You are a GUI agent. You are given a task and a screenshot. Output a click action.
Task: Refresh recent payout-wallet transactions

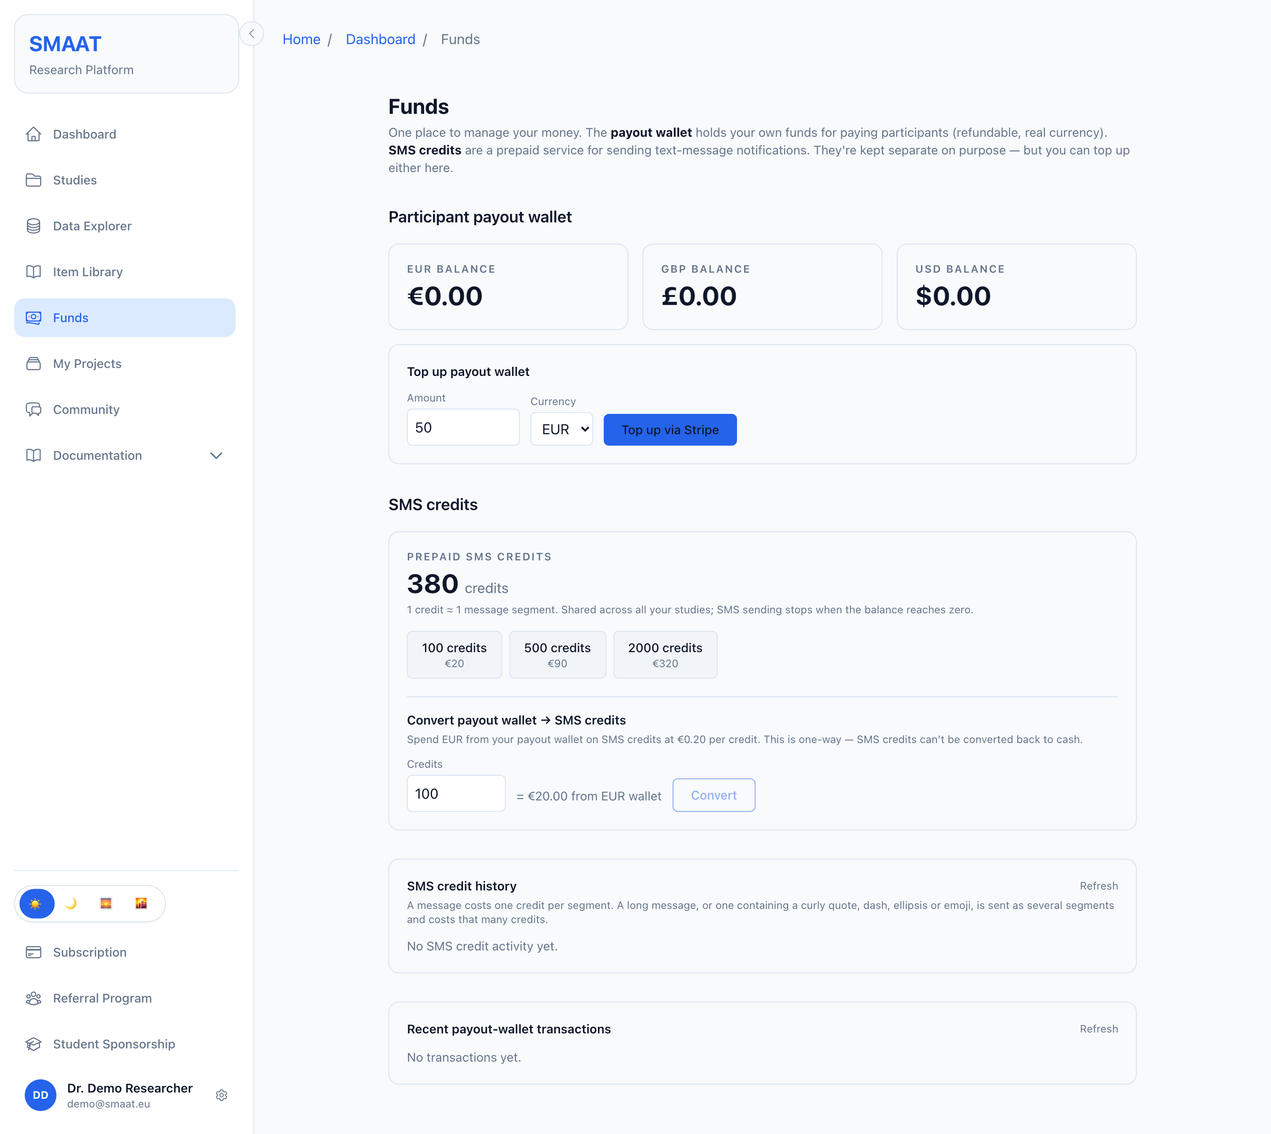click(x=1098, y=1029)
